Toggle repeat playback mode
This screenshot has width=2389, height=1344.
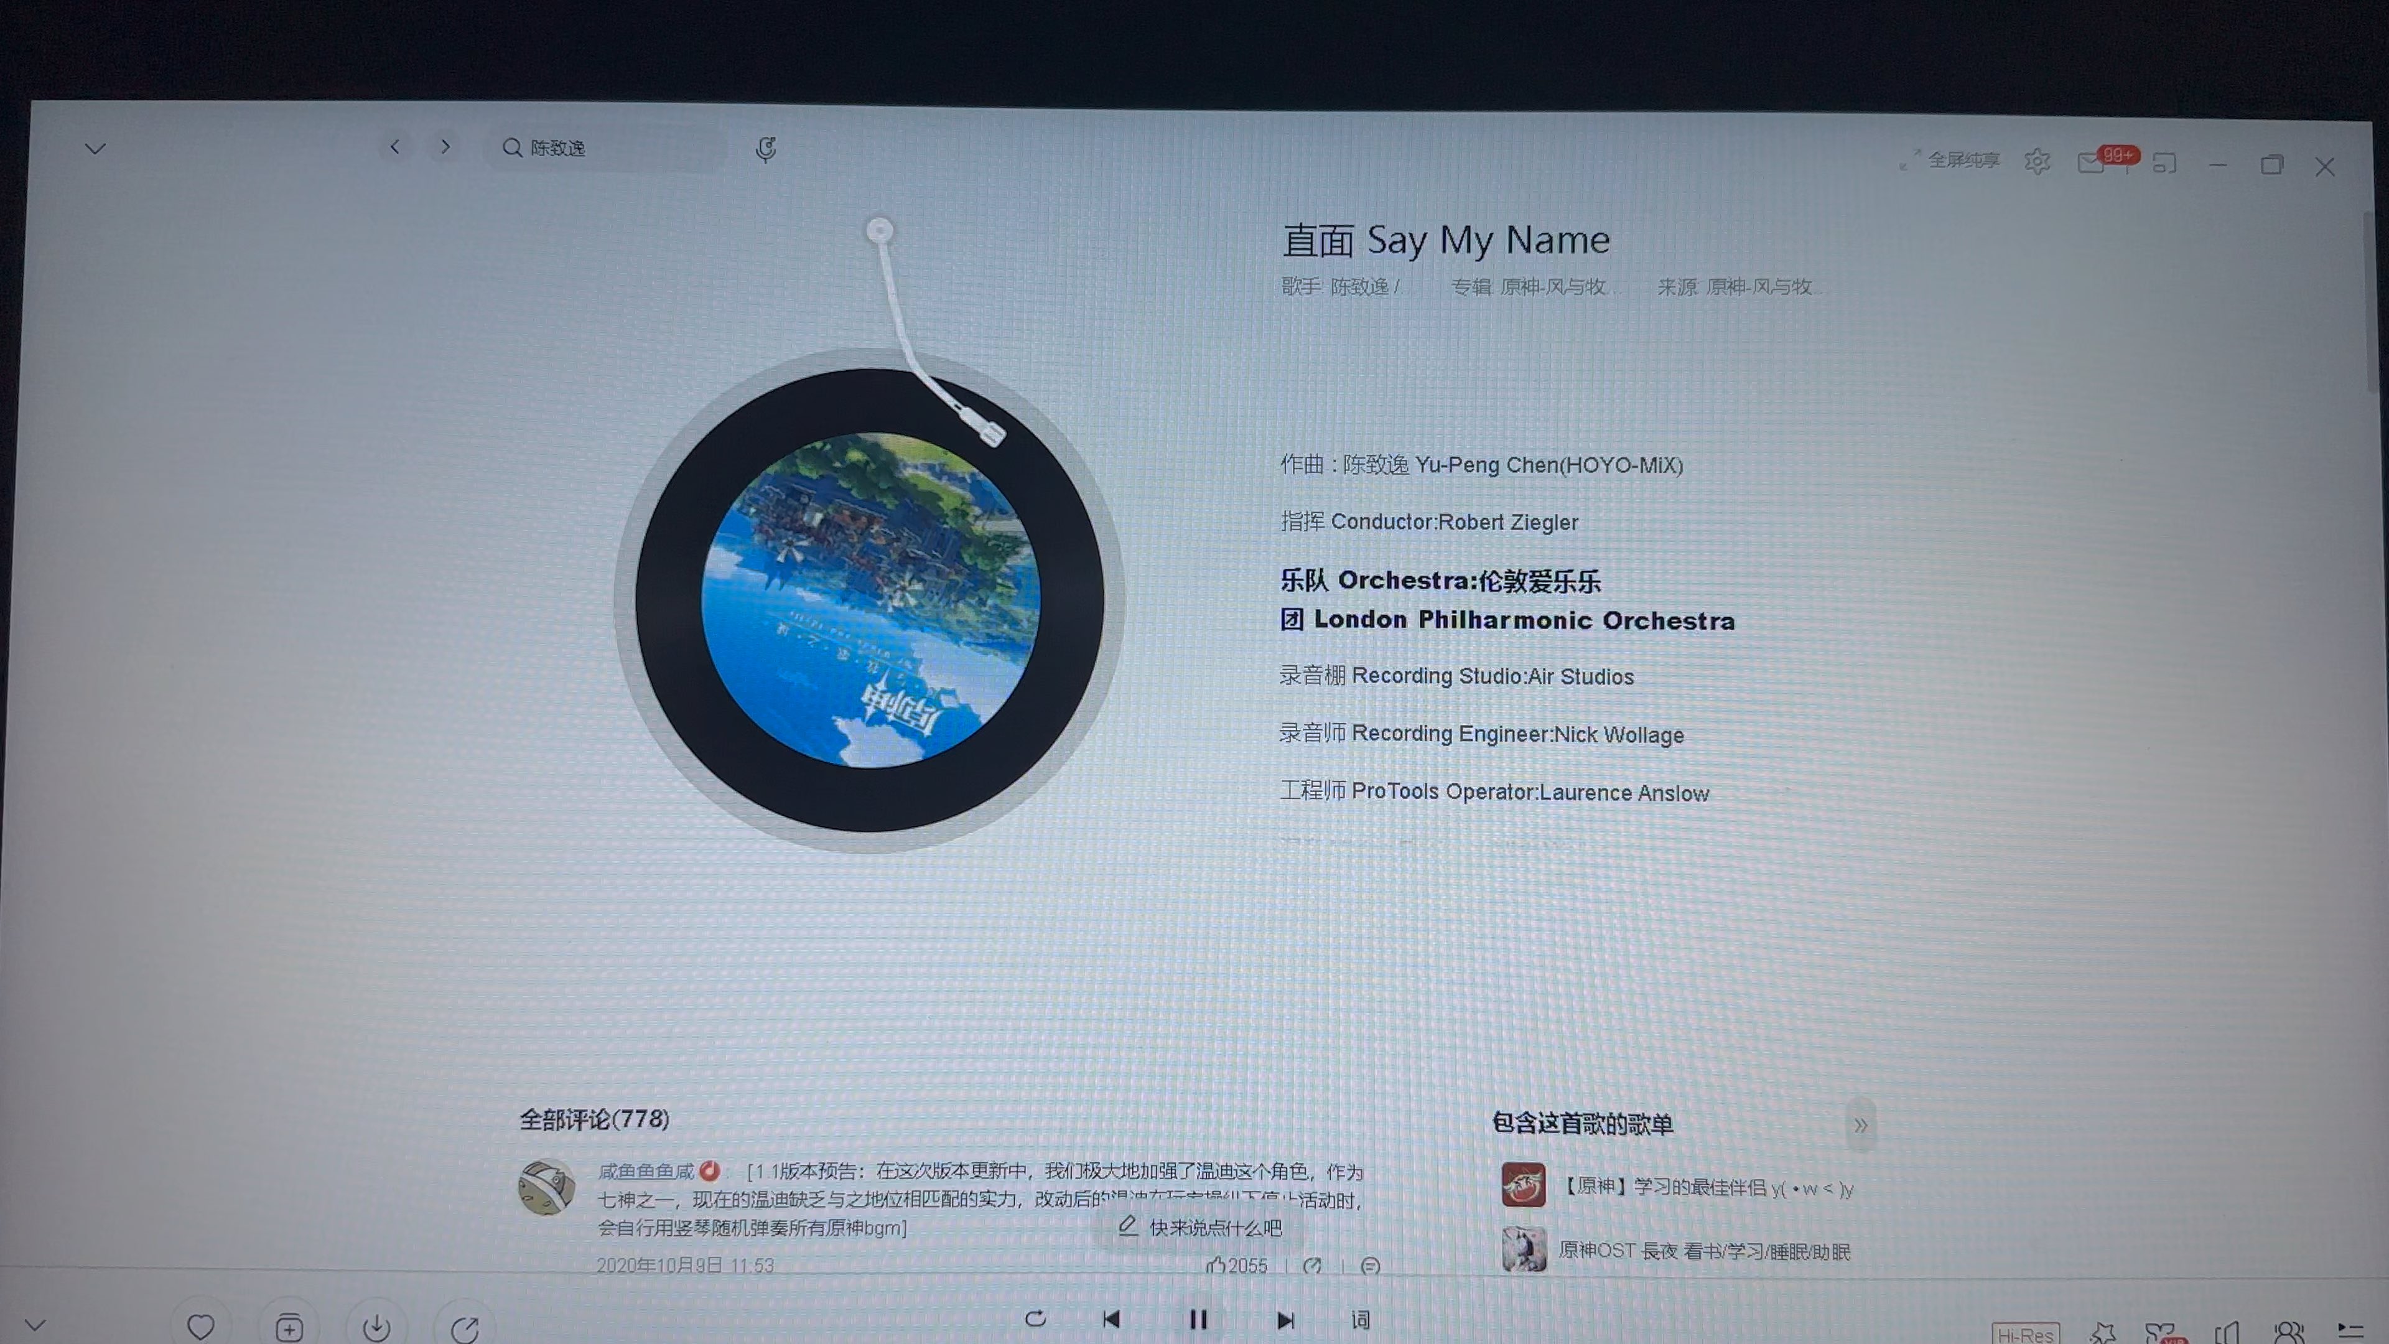pos(1036,1319)
